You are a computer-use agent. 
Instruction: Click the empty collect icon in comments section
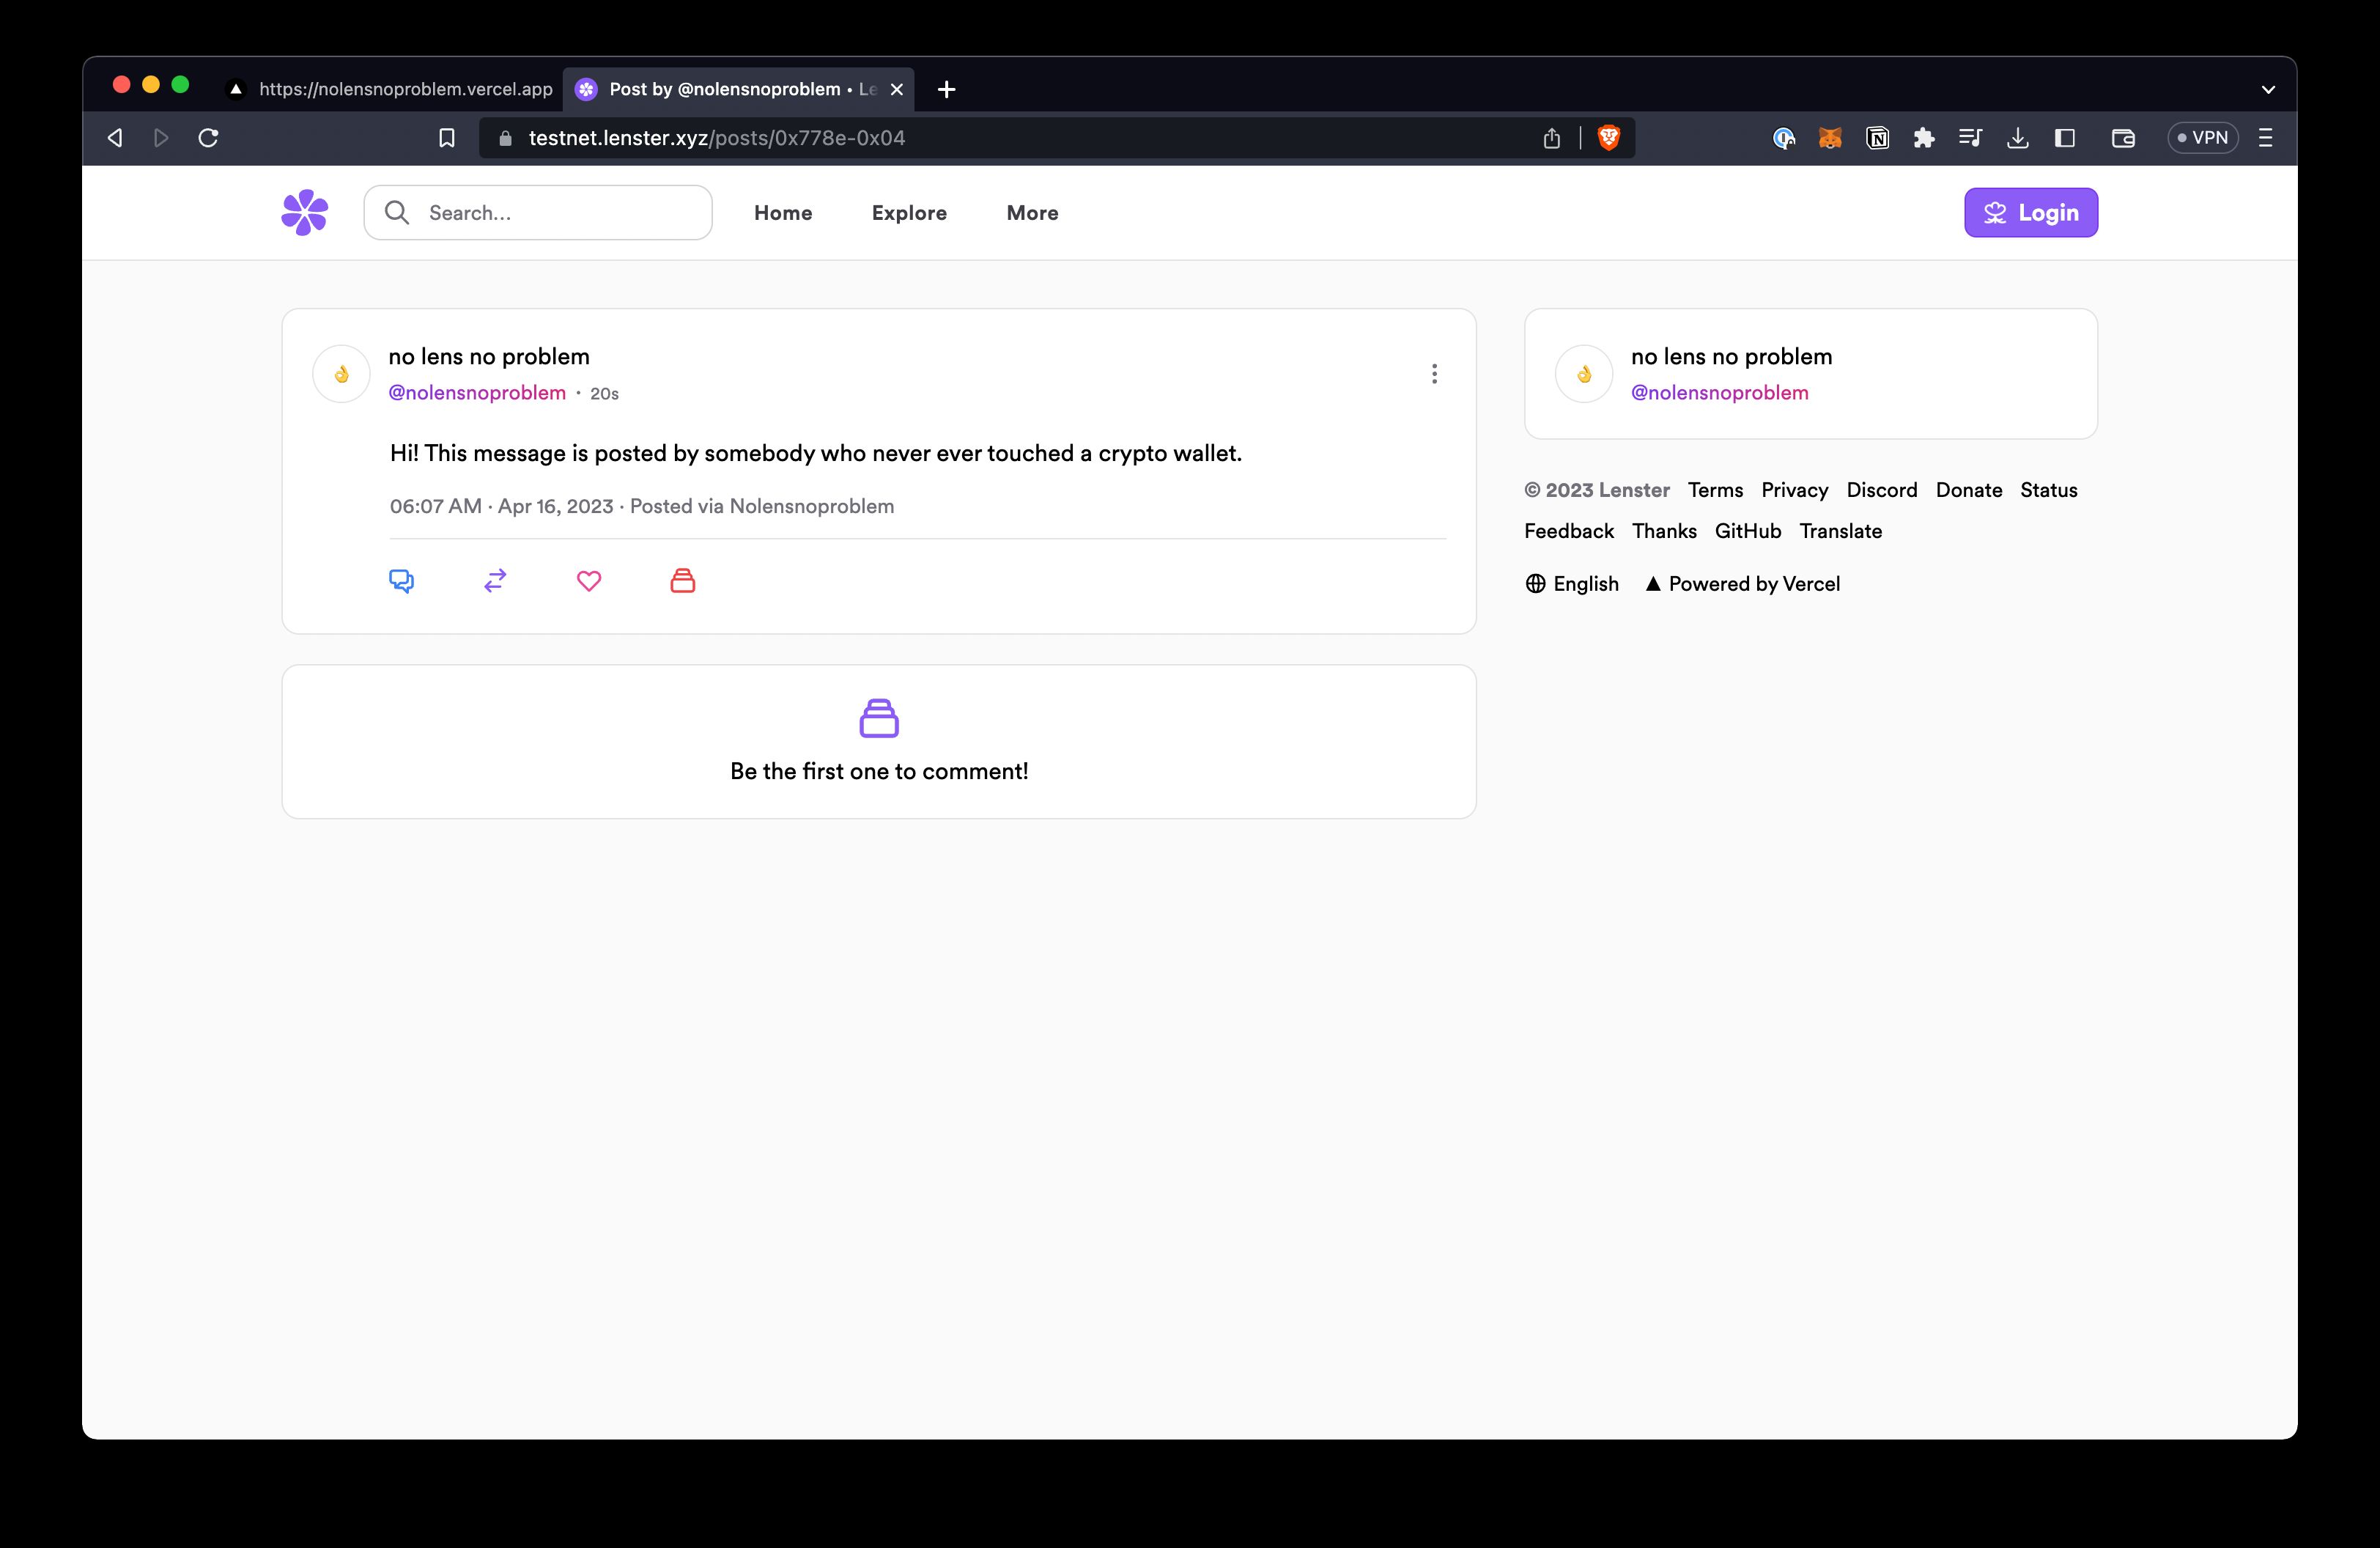point(878,717)
